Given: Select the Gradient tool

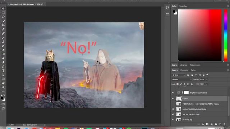Looking at the screenshot, I should [x=3, y=54].
